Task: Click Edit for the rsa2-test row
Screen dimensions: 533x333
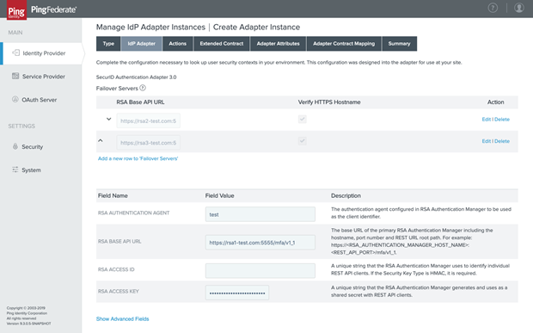Action: [x=486, y=120]
